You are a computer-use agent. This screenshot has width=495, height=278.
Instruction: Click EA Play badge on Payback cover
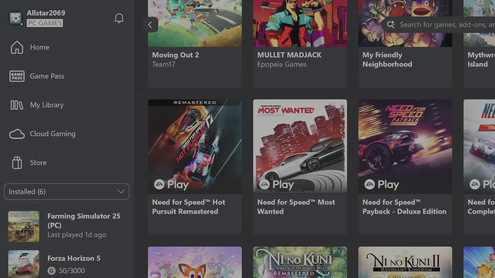382,185
